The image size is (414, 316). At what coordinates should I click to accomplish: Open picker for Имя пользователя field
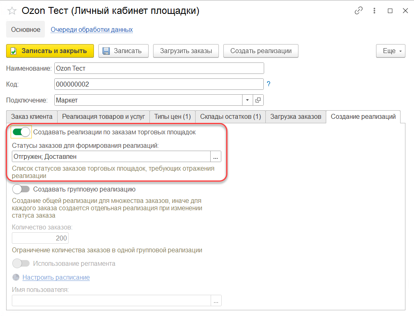tap(216, 300)
